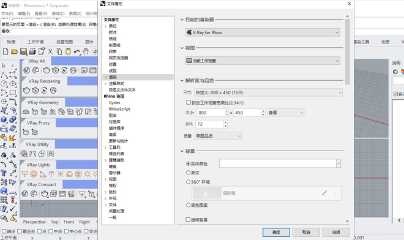Switch to the 工作平面 toolbar tab
This screenshot has height=240, width=404.
point(36,42)
